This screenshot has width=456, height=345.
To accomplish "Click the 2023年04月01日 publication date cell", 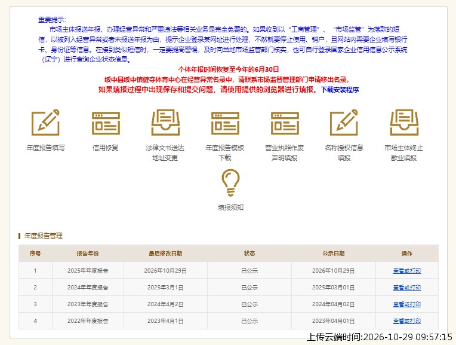I will tap(333, 321).
